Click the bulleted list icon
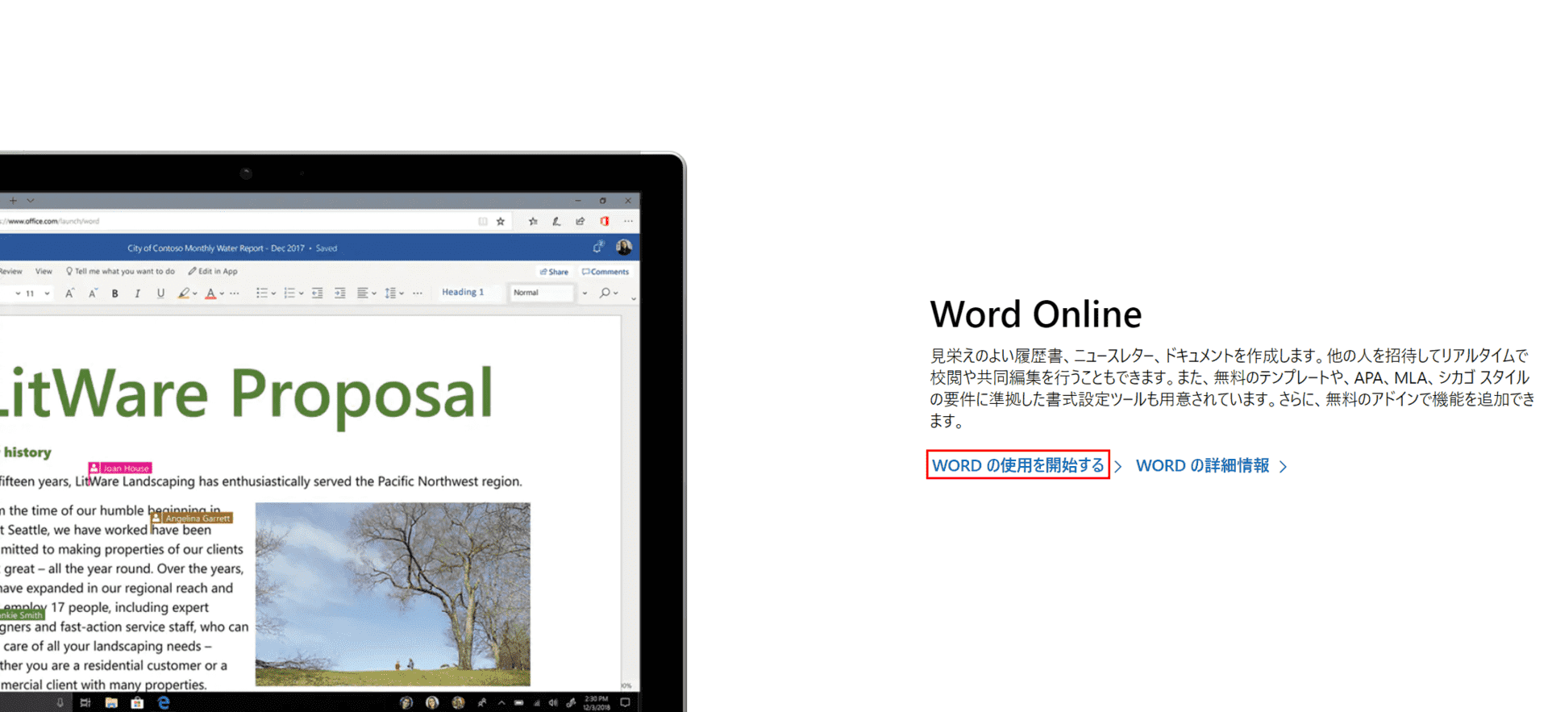The height and width of the screenshot is (712, 1548). tap(262, 294)
